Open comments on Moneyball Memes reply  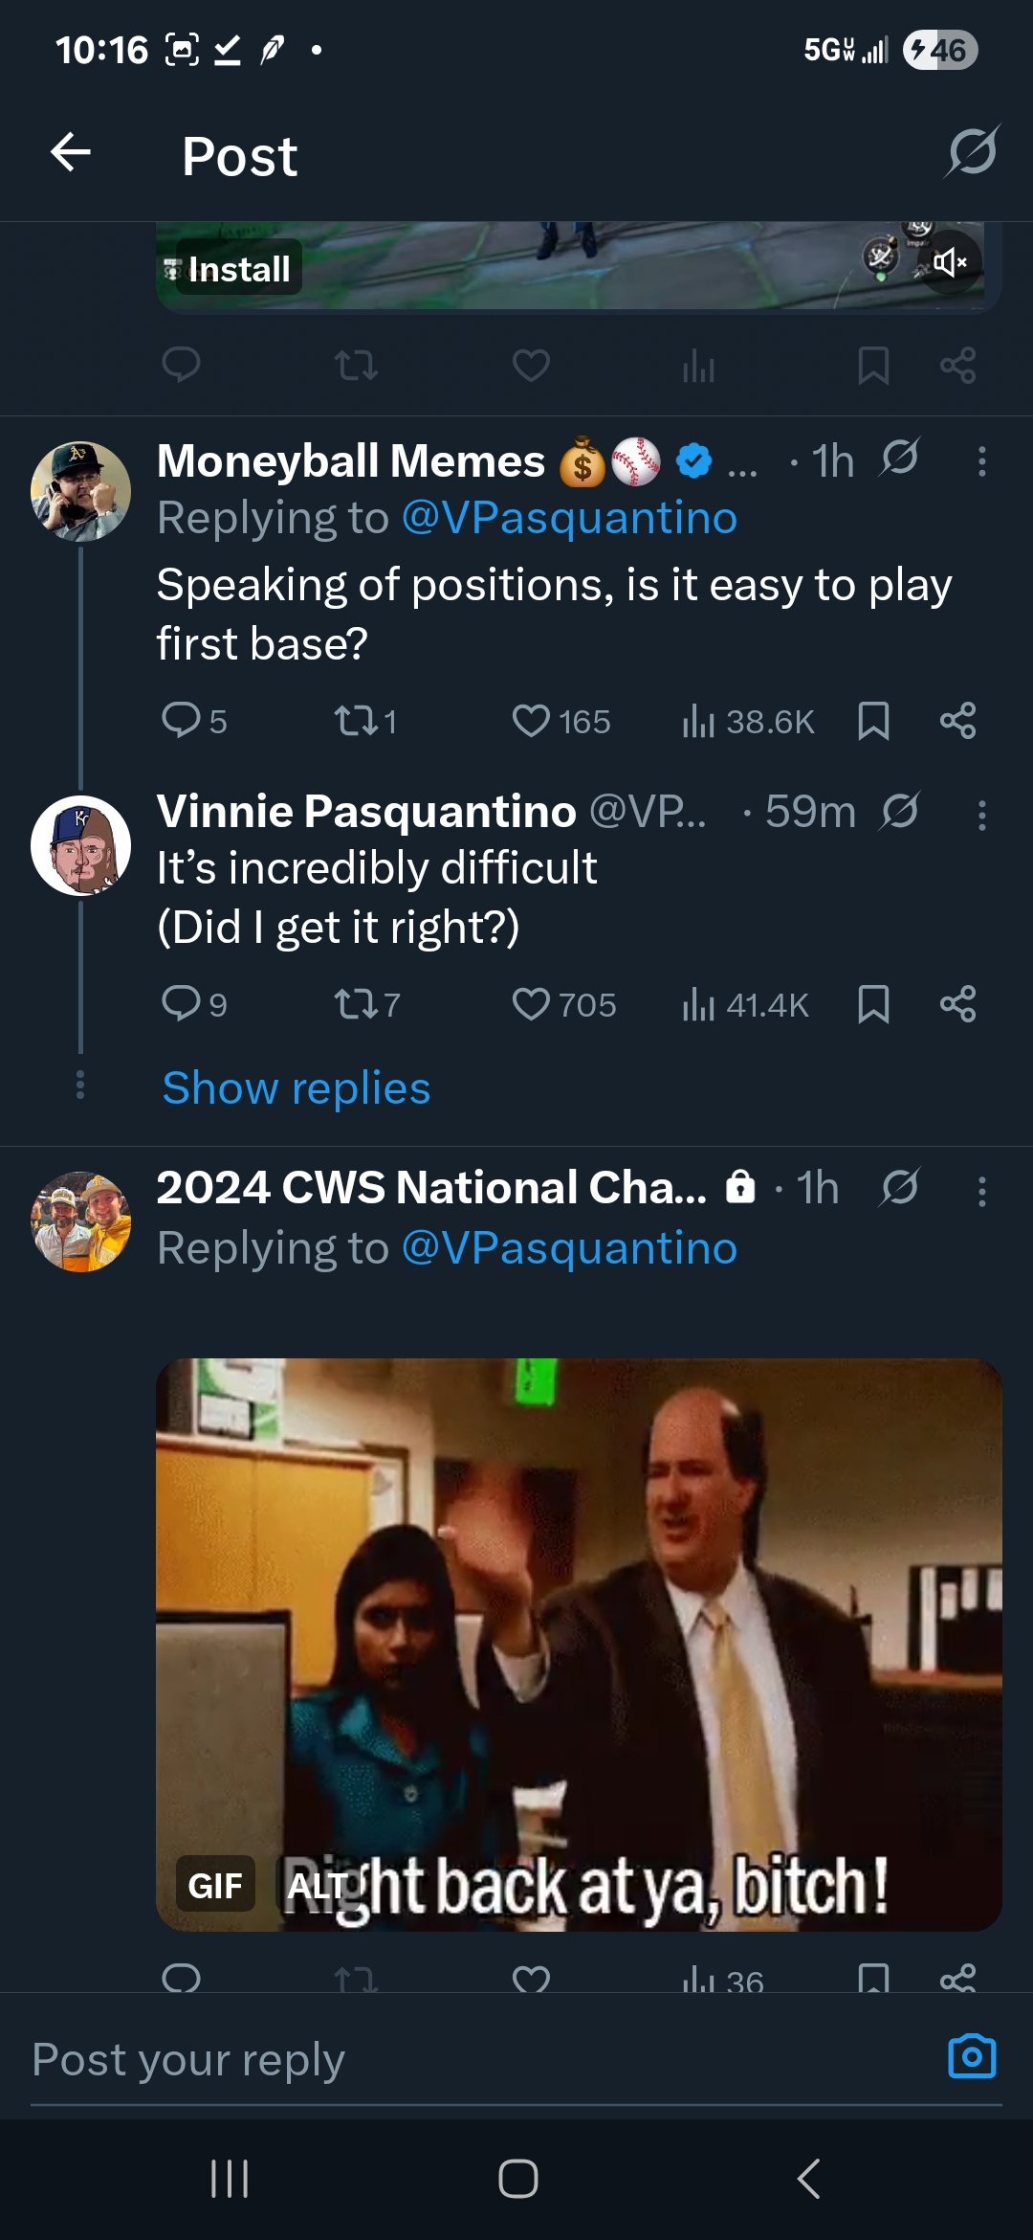181,721
